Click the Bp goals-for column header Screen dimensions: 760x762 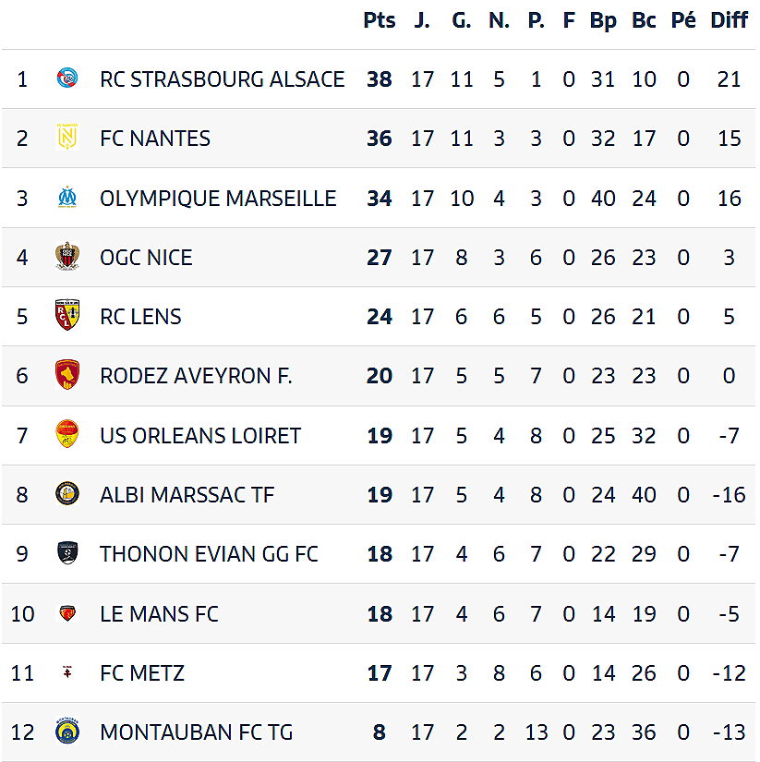[603, 21]
